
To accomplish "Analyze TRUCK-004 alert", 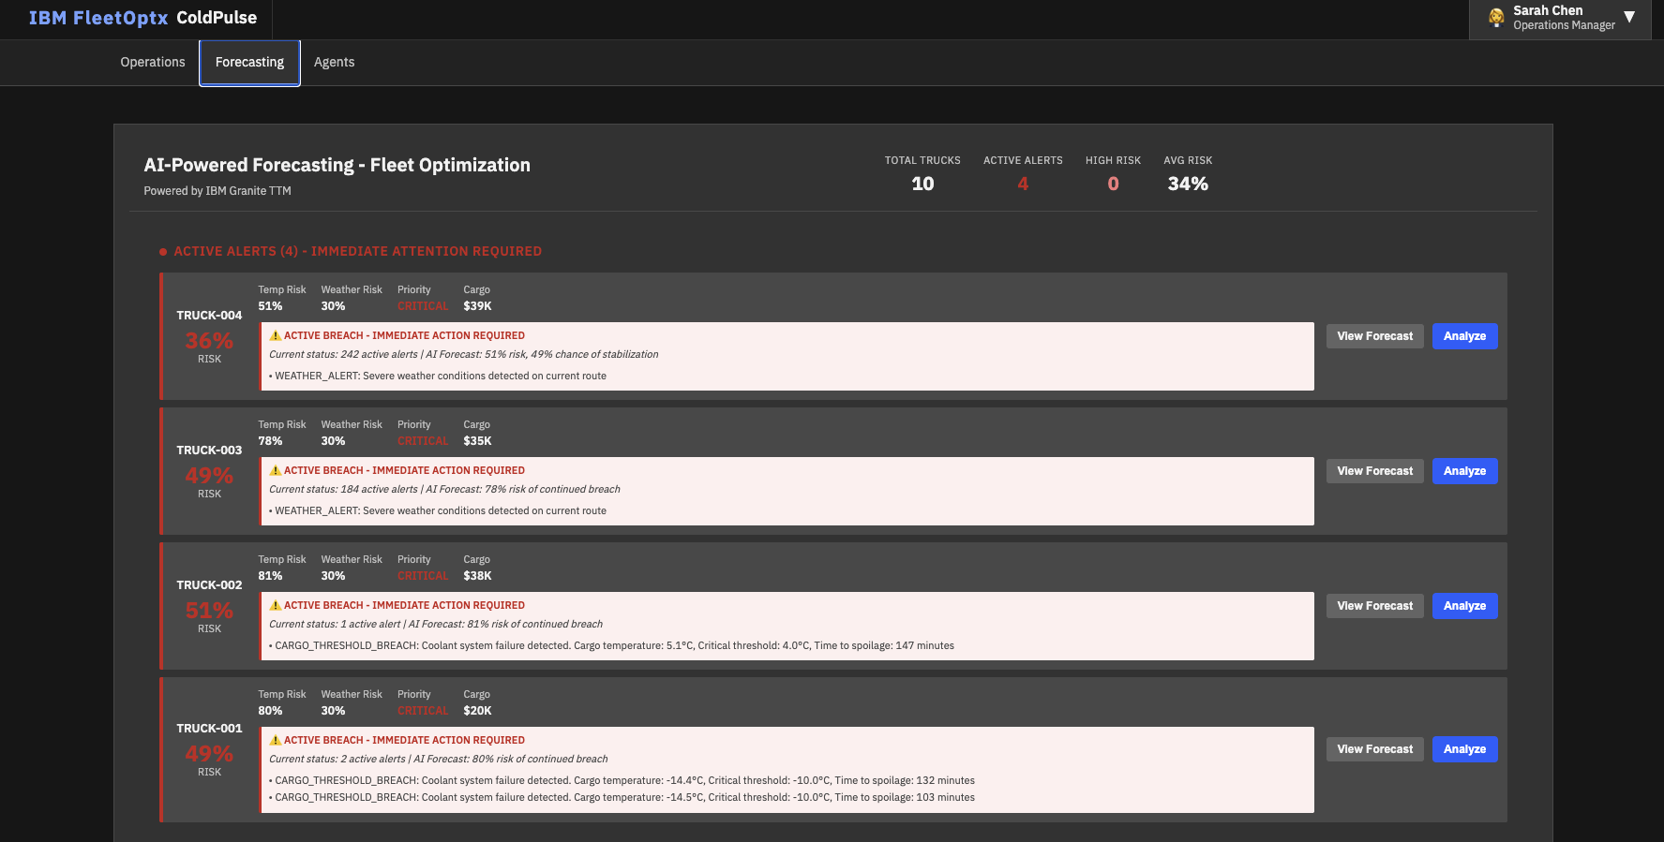I will coord(1464,336).
